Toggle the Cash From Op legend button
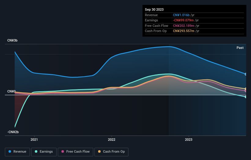Viewport: 251px width, 160px height. click(111, 152)
